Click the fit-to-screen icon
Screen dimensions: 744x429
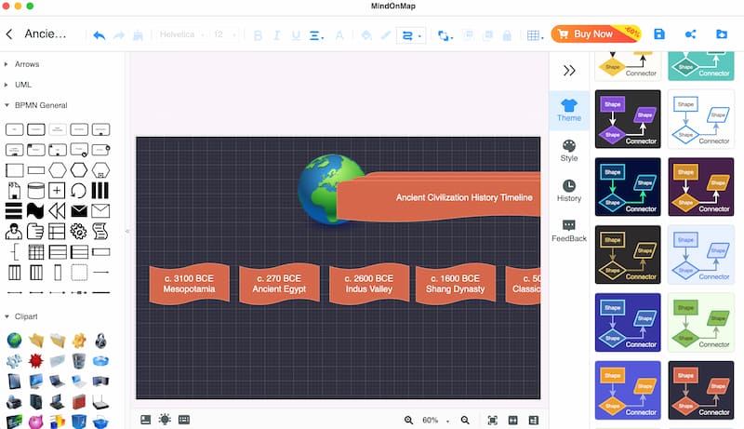[493, 420]
